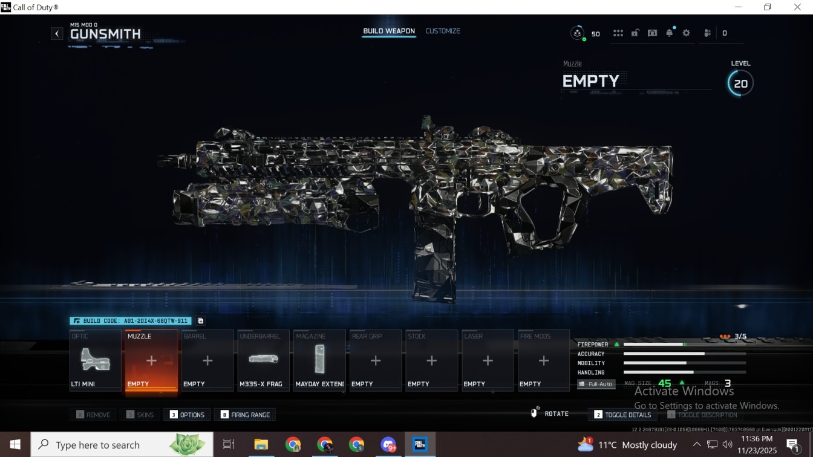
Task: Click the Toggle Details button
Action: point(622,415)
